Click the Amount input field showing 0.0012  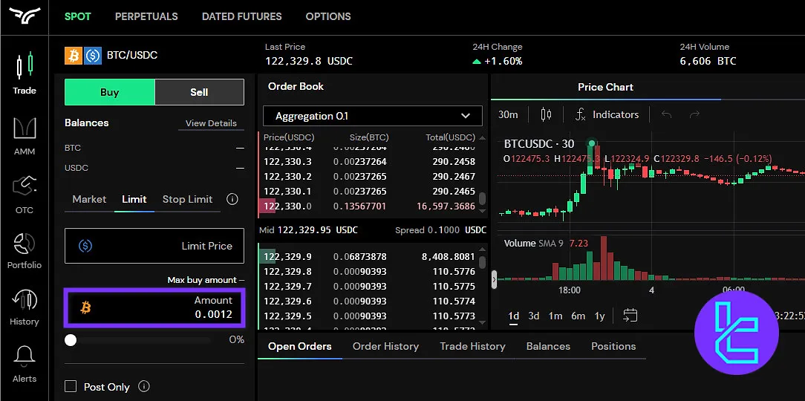154,307
